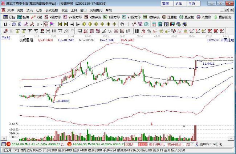Show more tools via the >> overflow
236x154 pixels.
point(73,30)
